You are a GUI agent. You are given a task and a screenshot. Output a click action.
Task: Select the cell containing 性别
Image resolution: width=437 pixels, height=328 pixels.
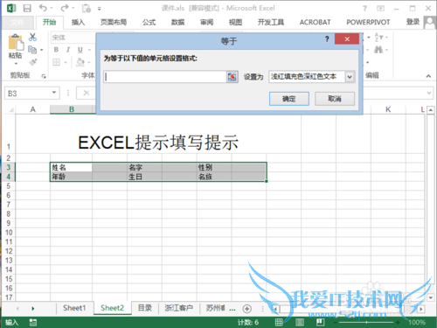(214, 167)
